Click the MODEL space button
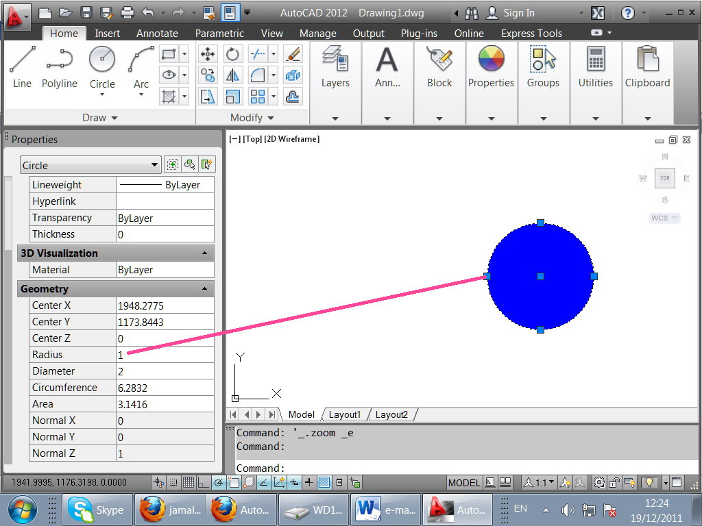Viewport: 702px width, 526px height. (463, 483)
